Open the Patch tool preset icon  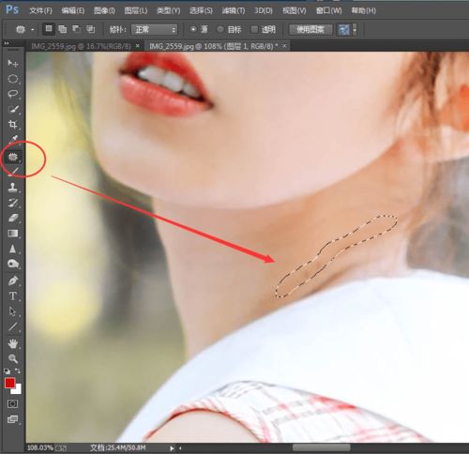tap(21, 30)
